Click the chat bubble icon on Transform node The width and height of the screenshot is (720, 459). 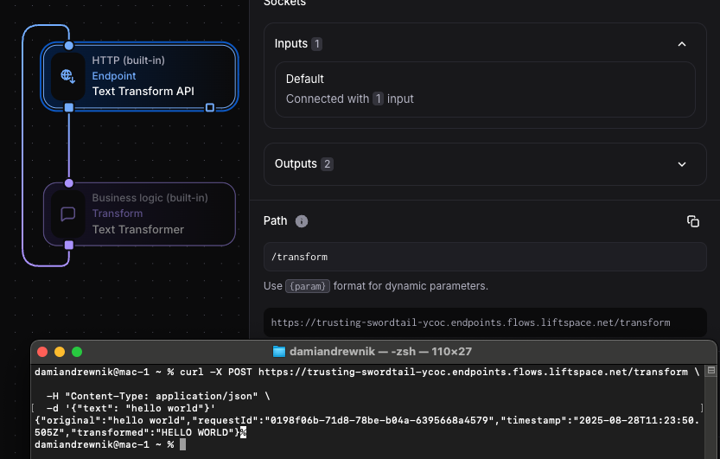pyautogui.click(x=68, y=214)
